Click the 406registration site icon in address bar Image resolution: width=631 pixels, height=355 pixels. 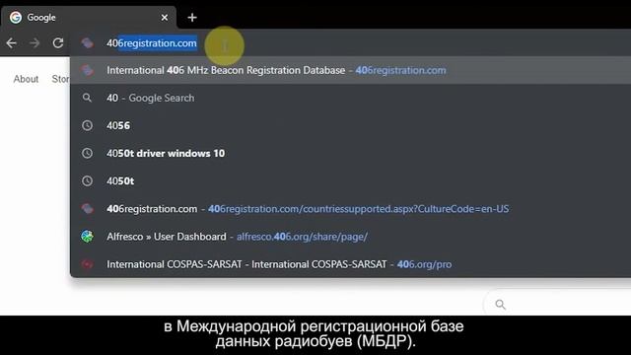pyautogui.click(x=87, y=43)
